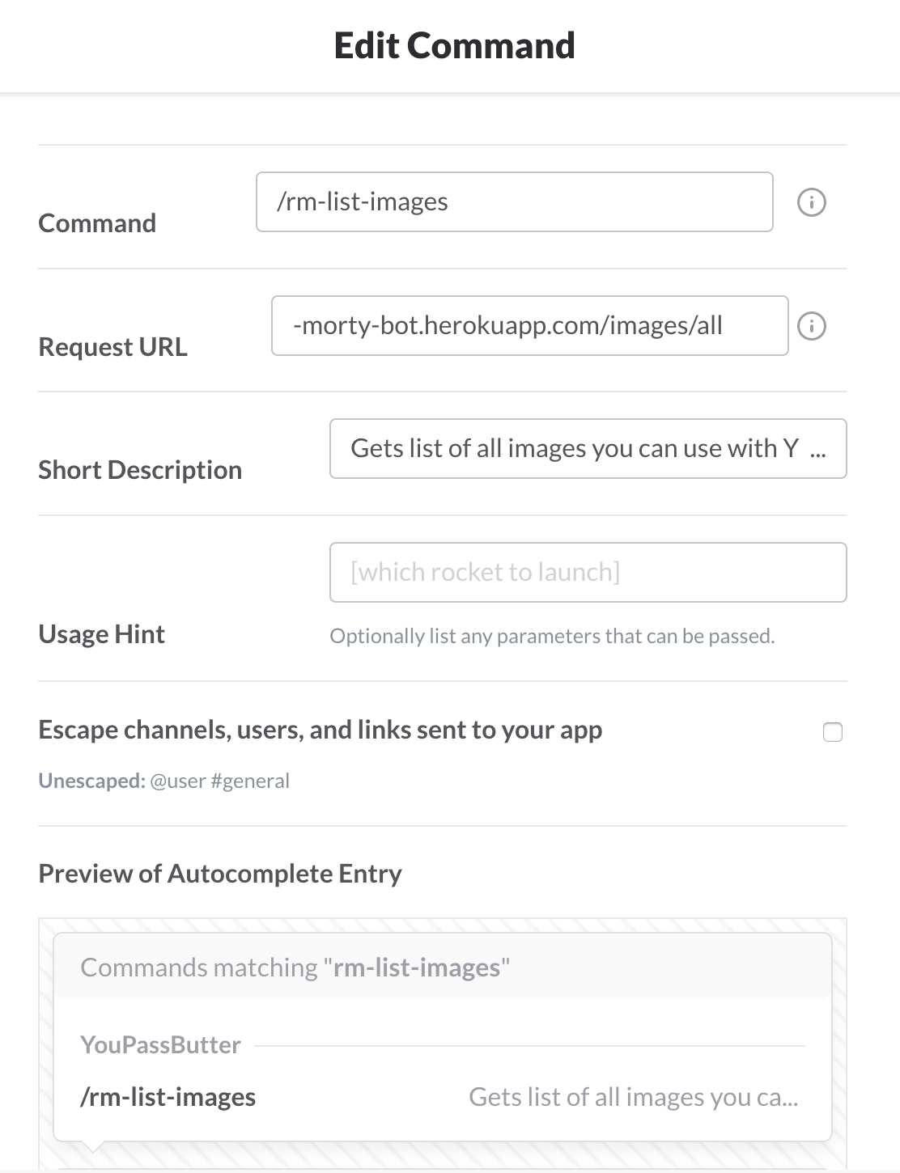
Task: Click into the Short Description text field
Action: pyautogui.click(x=588, y=448)
